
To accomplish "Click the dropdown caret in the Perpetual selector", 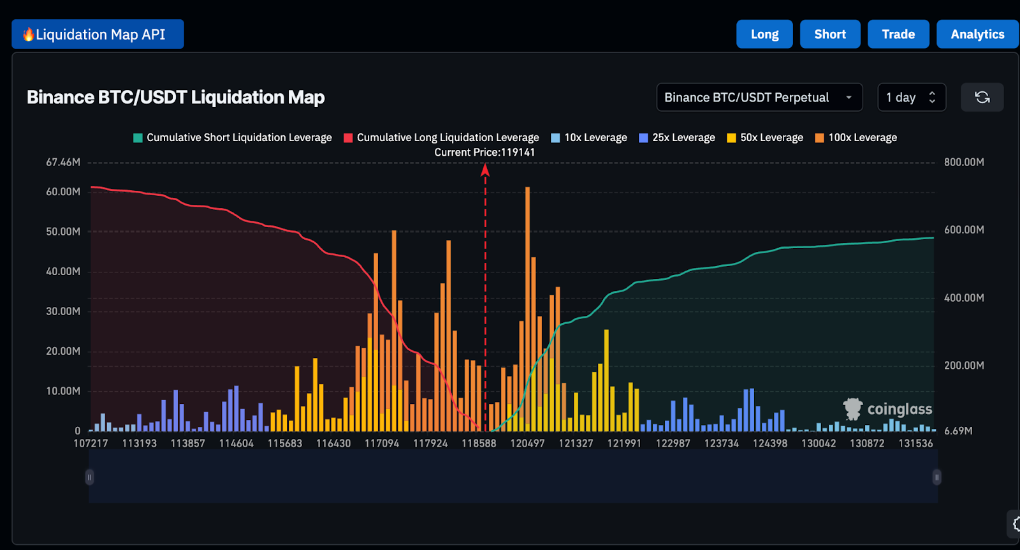I will 849,98.
